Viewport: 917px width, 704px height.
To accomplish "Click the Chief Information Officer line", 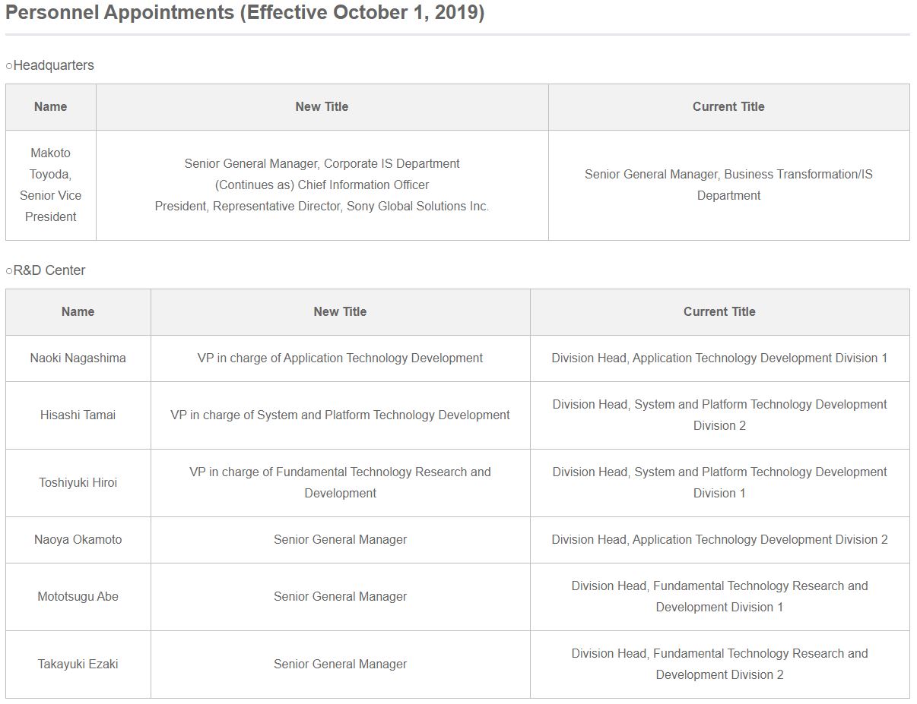I will [322, 185].
